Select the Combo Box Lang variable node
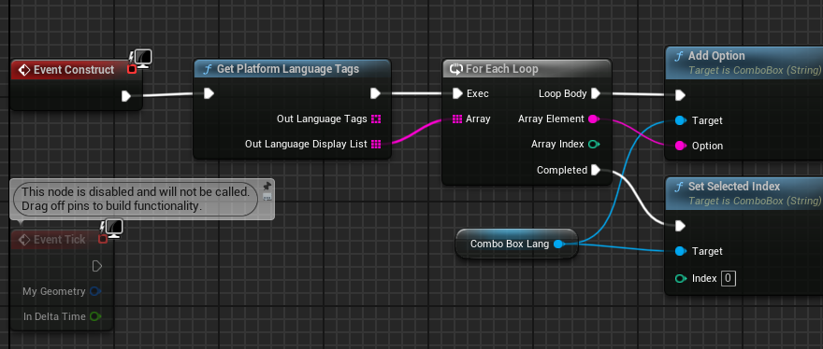The width and height of the screenshot is (823, 349). [x=516, y=244]
